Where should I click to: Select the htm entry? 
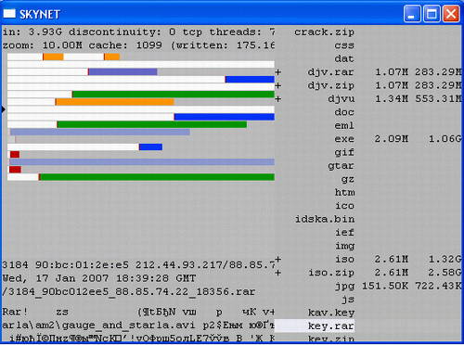(344, 192)
